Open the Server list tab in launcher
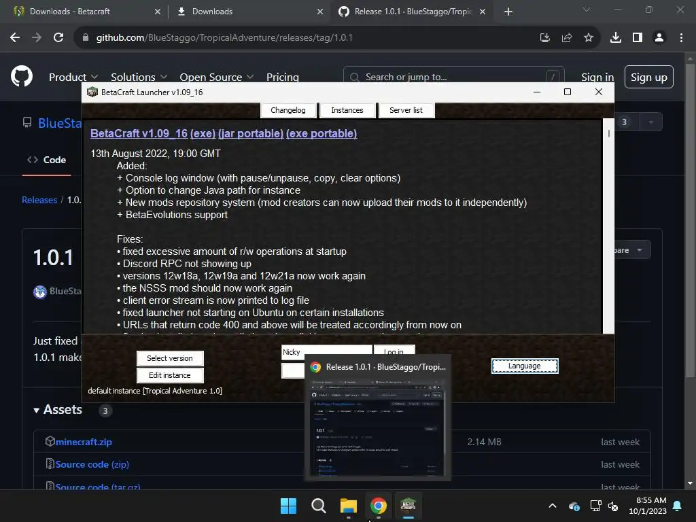Screen dimensions: 696x522 coord(406,110)
